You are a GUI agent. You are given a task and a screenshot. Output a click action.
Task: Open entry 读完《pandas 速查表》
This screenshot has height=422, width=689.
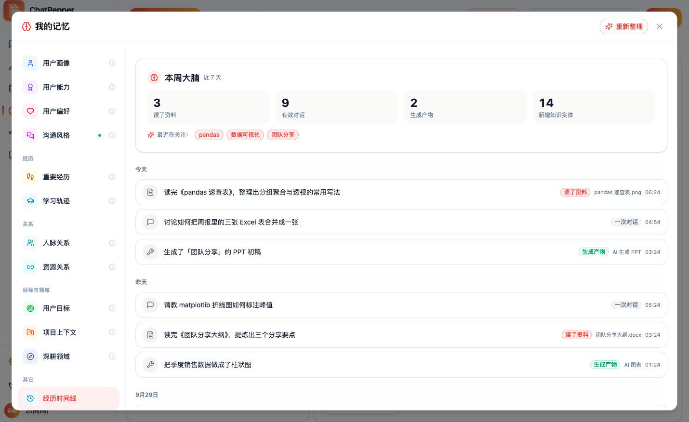click(401, 192)
